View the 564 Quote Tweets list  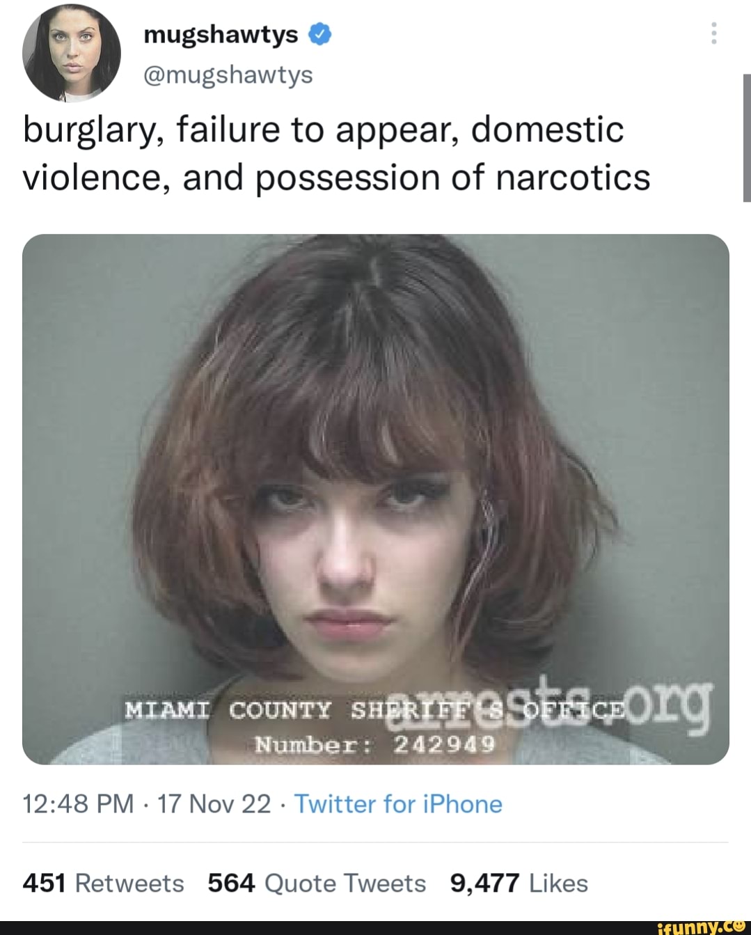click(x=317, y=883)
